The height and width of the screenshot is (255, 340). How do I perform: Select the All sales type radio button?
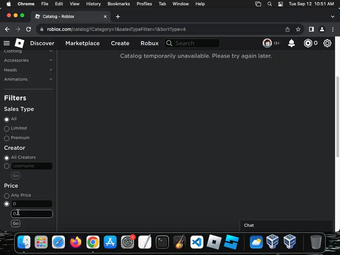[7, 119]
